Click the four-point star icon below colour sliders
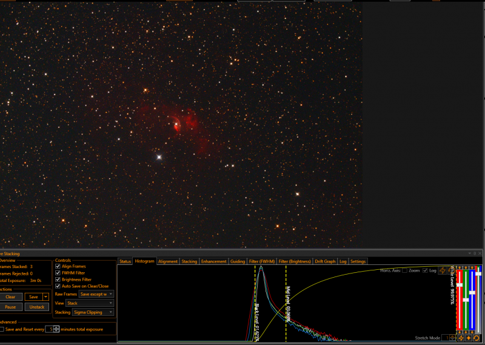Image resolution: width=485 pixels, height=345 pixels. coord(469,338)
